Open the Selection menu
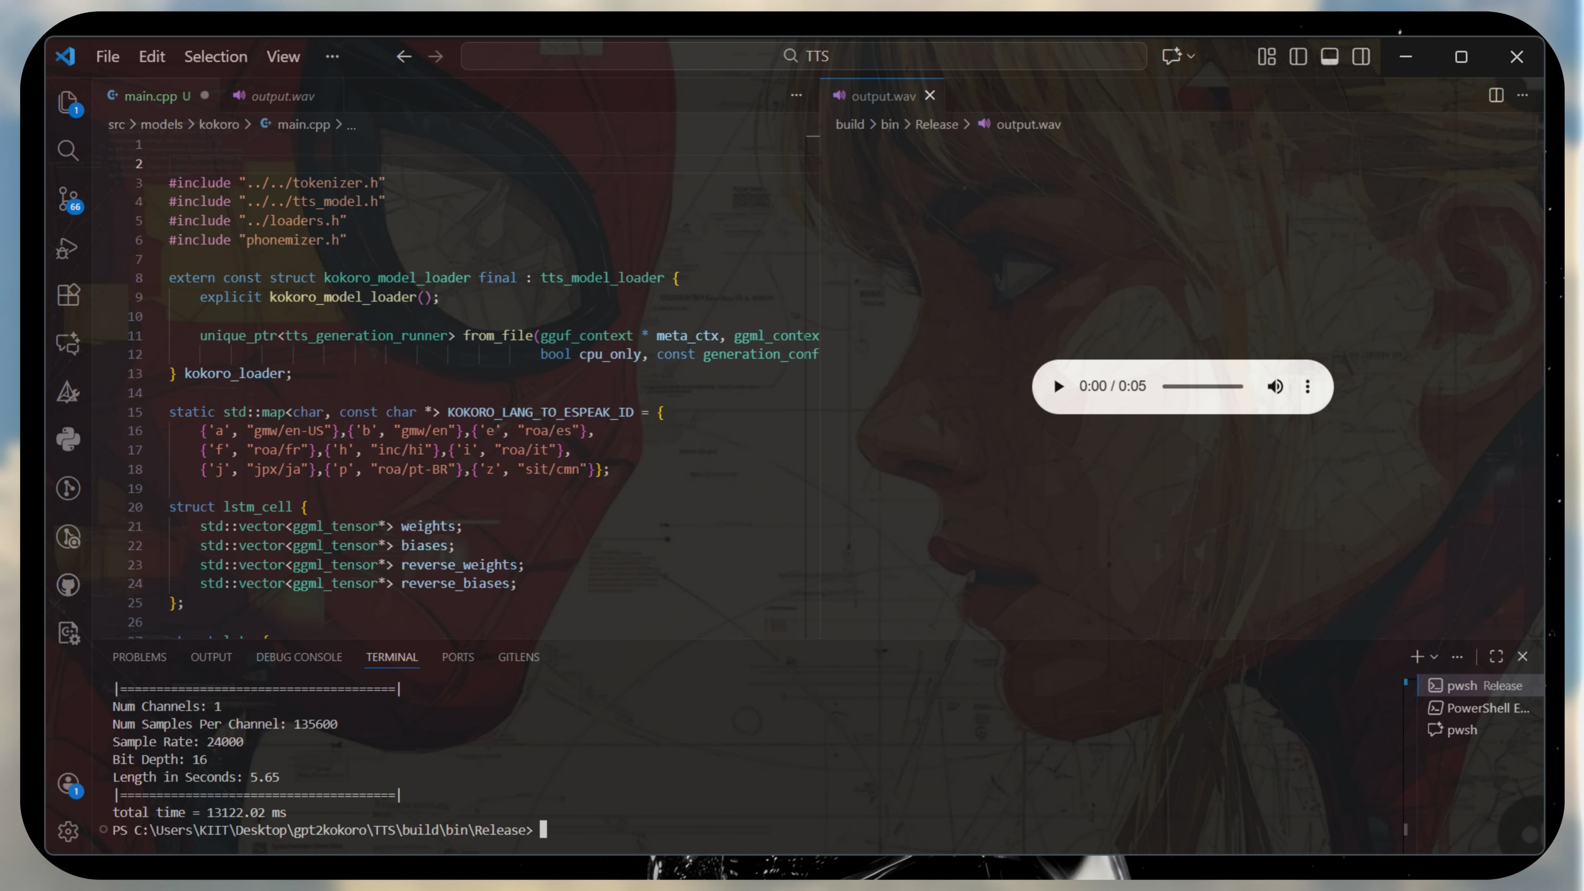Screen dimensions: 1584x891 coord(216,57)
